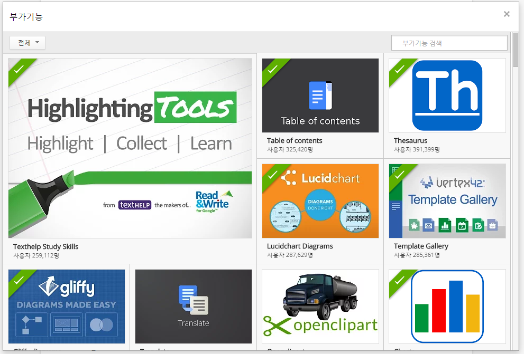Click the Lucidchart logo icon
Image resolution: width=524 pixels, height=354 pixels.
(x=289, y=178)
